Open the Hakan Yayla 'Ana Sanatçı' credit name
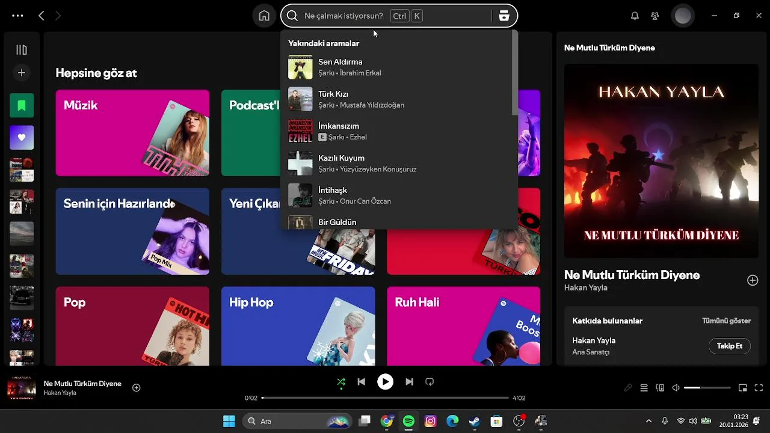The height and width of the screenshot is (433, 770). (594, 340)
